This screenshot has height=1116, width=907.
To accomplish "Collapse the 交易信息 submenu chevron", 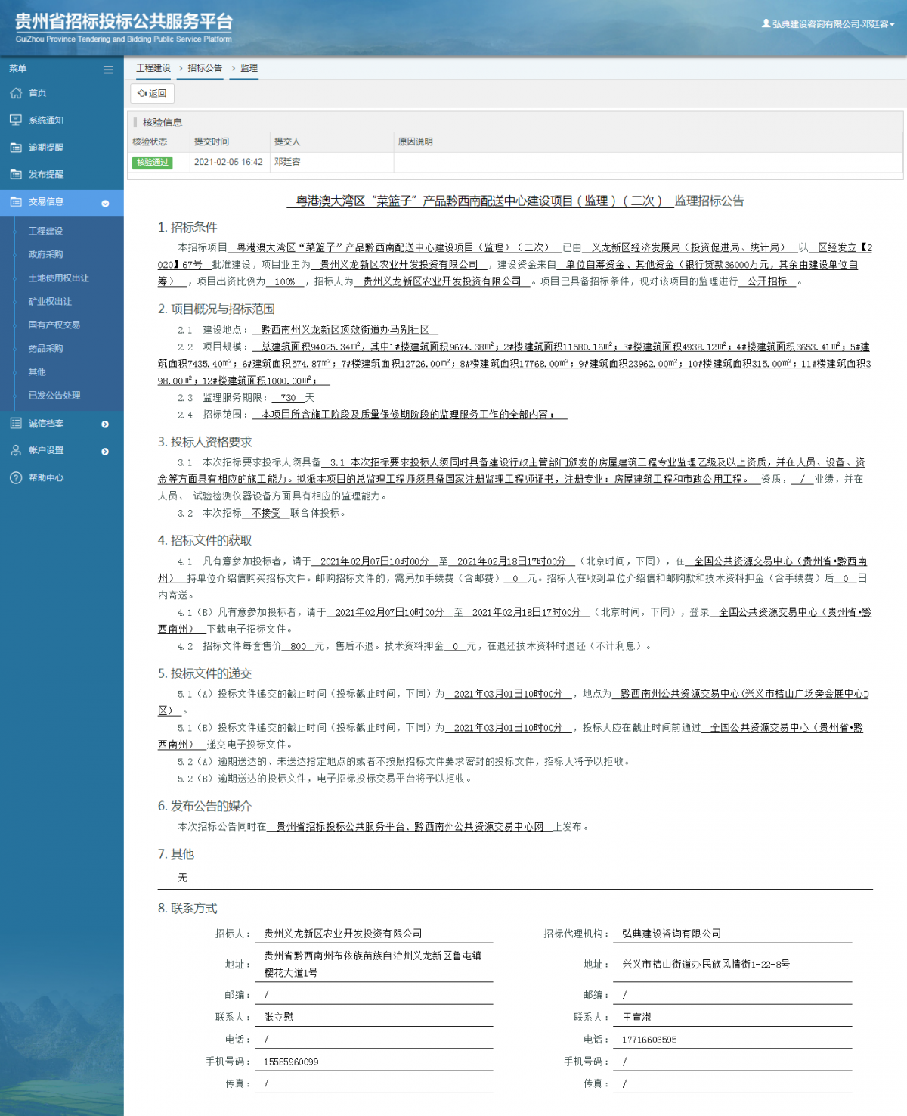I will coord(104,203).
